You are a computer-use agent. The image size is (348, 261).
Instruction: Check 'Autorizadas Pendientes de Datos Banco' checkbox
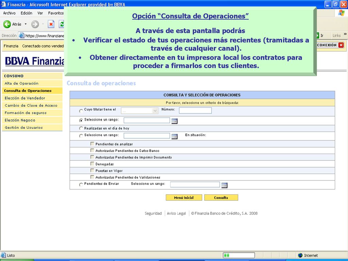coord(92,151)
